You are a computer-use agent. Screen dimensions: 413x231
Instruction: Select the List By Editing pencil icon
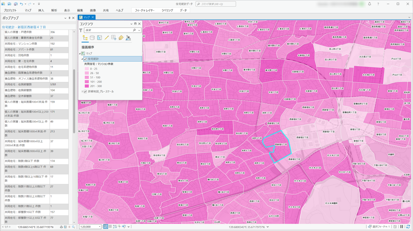click(x=106, y=38)
